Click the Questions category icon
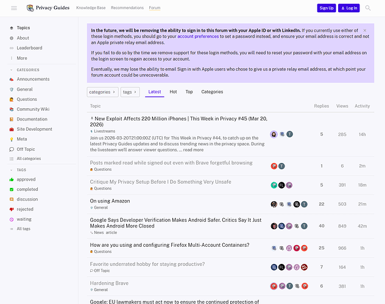Image resolution: width=385 pixels, height=304 pixels. 12,100
